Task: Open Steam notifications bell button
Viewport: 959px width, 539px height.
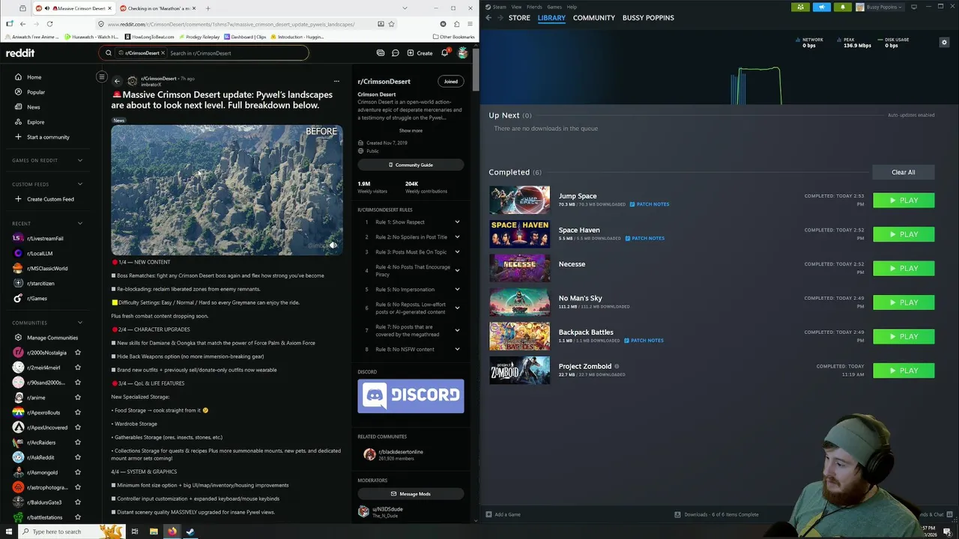Action: click(x=843, y=7)
